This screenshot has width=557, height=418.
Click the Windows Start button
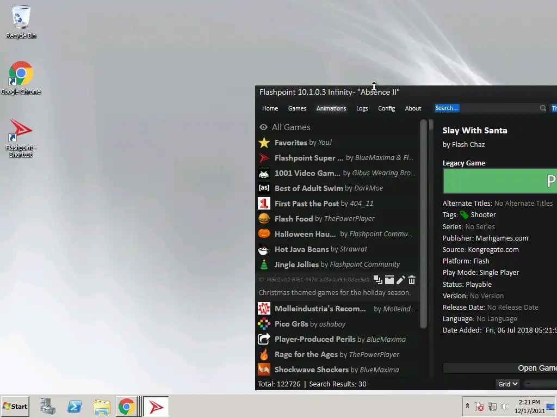[15, 406]
